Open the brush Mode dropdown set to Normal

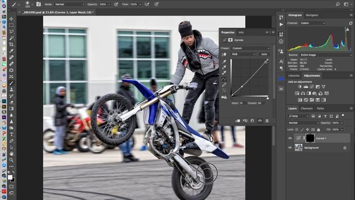coord(69,4)
